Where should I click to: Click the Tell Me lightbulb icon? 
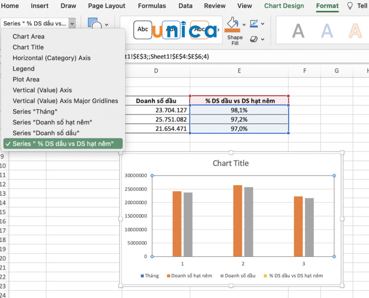point(349,6)
